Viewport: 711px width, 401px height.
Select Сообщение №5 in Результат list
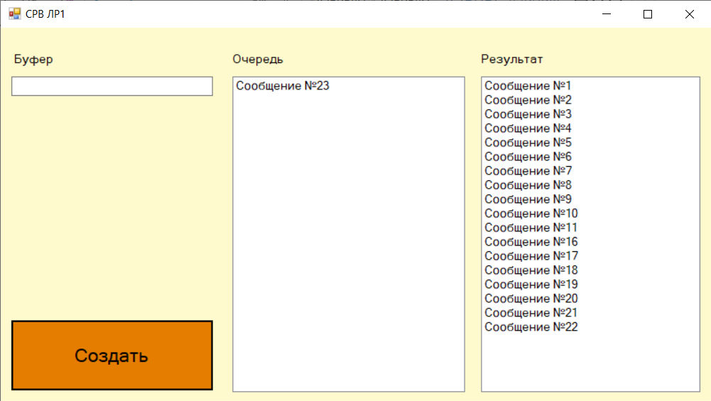pos(590,142)
